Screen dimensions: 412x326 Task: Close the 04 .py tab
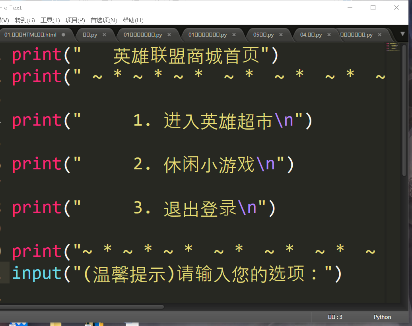(x=329, y=35)
